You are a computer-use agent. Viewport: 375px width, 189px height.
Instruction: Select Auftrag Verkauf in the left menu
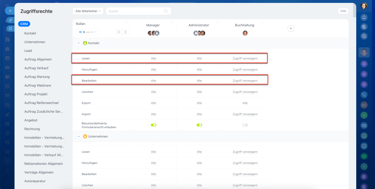[x=36, y=68]
